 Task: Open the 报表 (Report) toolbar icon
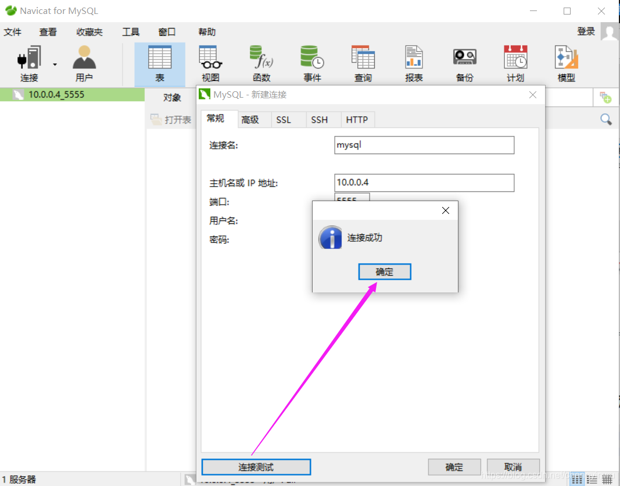click(x=414, y=63)
